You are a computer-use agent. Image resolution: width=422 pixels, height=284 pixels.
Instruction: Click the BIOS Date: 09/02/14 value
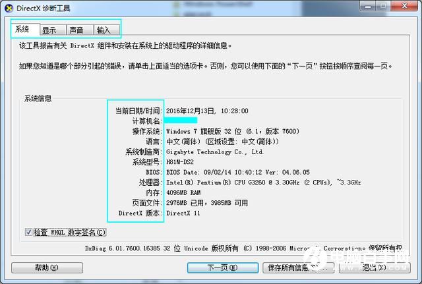click(238, 172)
